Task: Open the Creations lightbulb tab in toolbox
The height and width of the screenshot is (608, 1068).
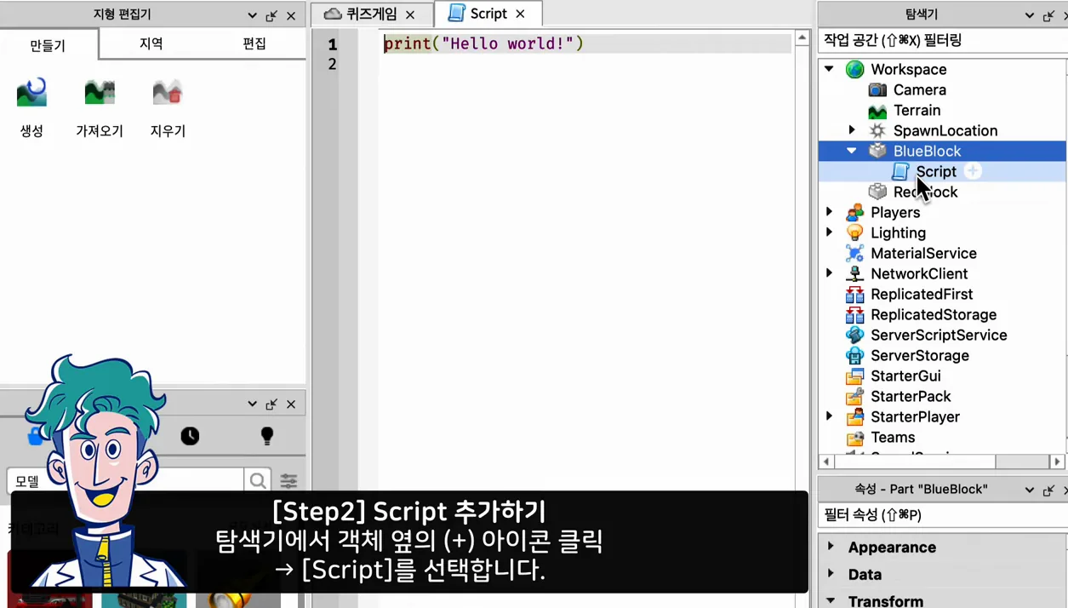Action: (x=267, y=436)
